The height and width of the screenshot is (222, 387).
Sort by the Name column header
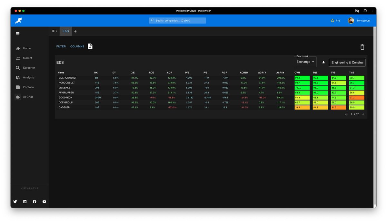coord(61,72)
